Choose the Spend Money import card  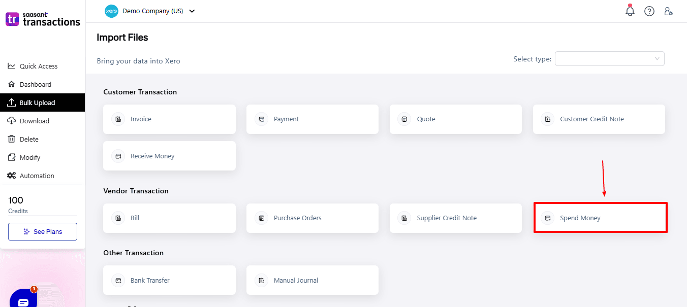[600, 218]
